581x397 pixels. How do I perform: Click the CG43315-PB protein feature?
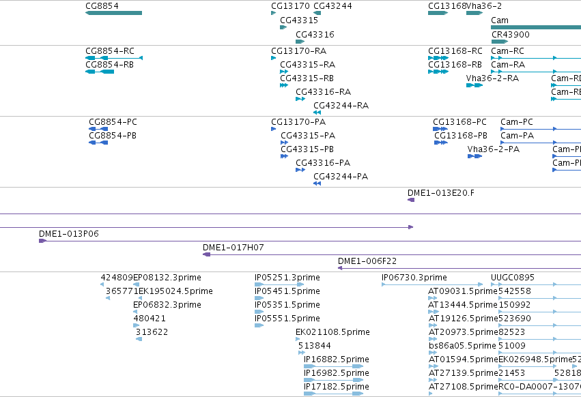(284, 156)
